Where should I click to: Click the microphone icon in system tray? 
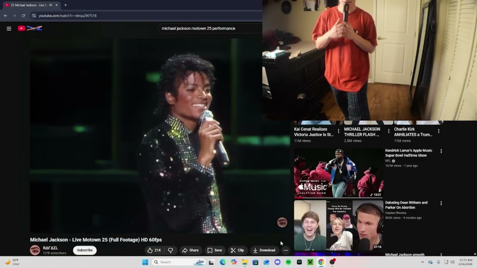tap(438, 262)
